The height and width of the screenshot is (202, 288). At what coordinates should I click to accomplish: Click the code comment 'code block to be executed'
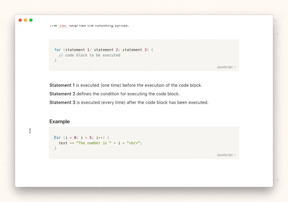[x=93, y=55]
